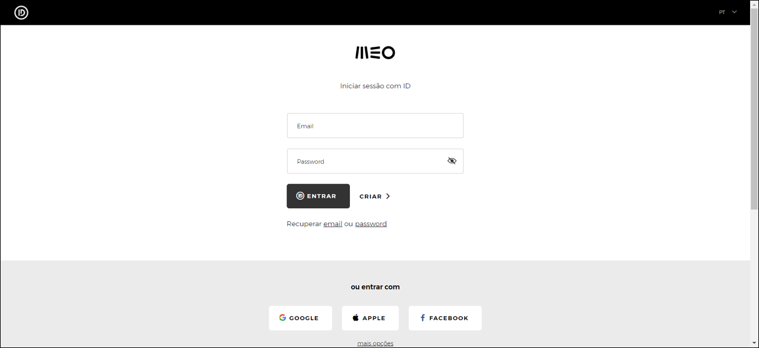
Task: Open the PT language dropdown
Action: point(722,11)
